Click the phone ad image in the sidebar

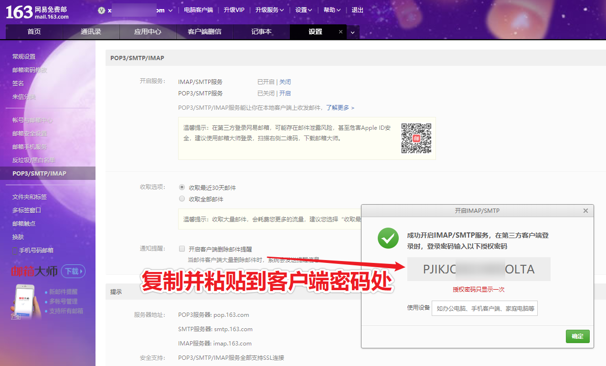26,301
